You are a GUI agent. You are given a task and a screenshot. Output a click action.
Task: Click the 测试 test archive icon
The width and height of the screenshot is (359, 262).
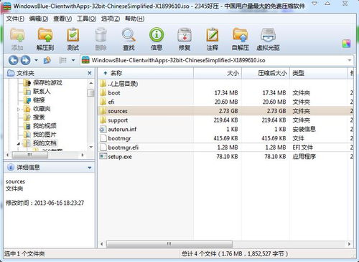73,39
